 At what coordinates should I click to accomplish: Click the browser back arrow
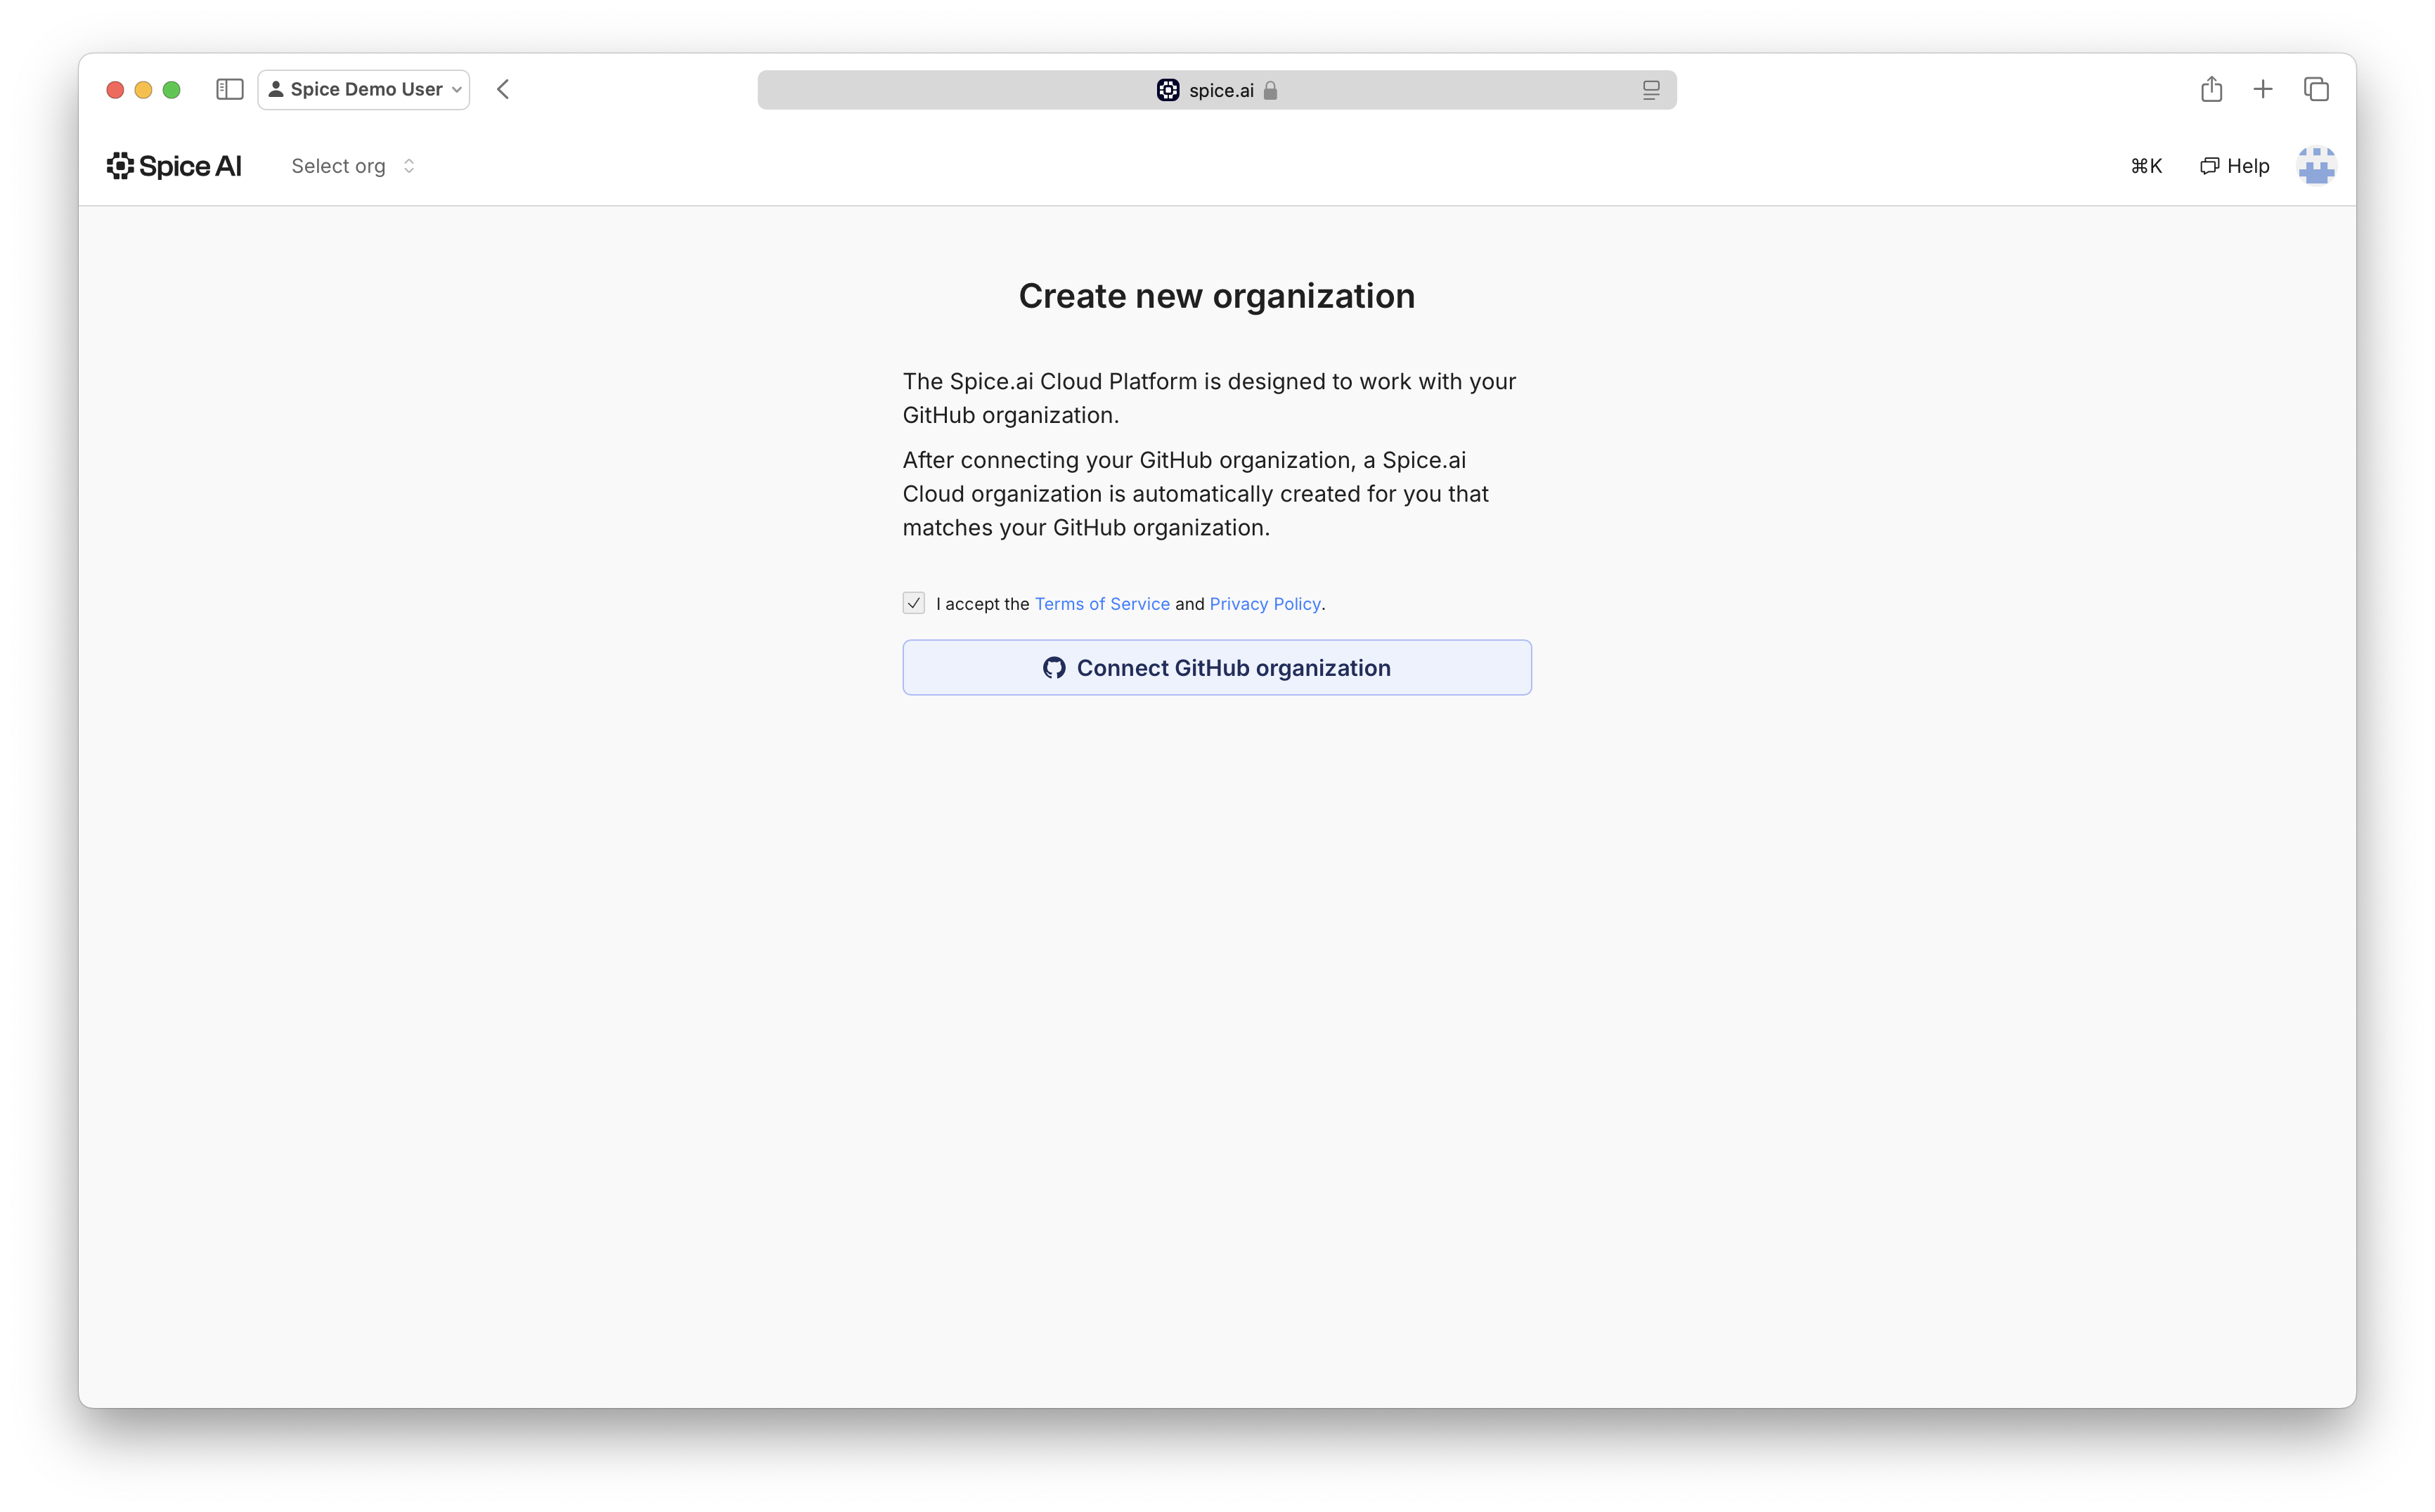point(503,89)
